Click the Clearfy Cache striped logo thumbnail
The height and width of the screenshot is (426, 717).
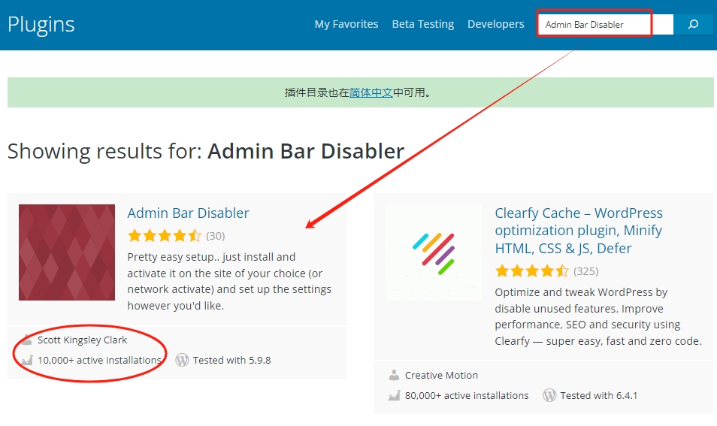(434, 252)
